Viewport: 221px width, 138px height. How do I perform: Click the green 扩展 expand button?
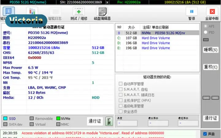[109, 121]
